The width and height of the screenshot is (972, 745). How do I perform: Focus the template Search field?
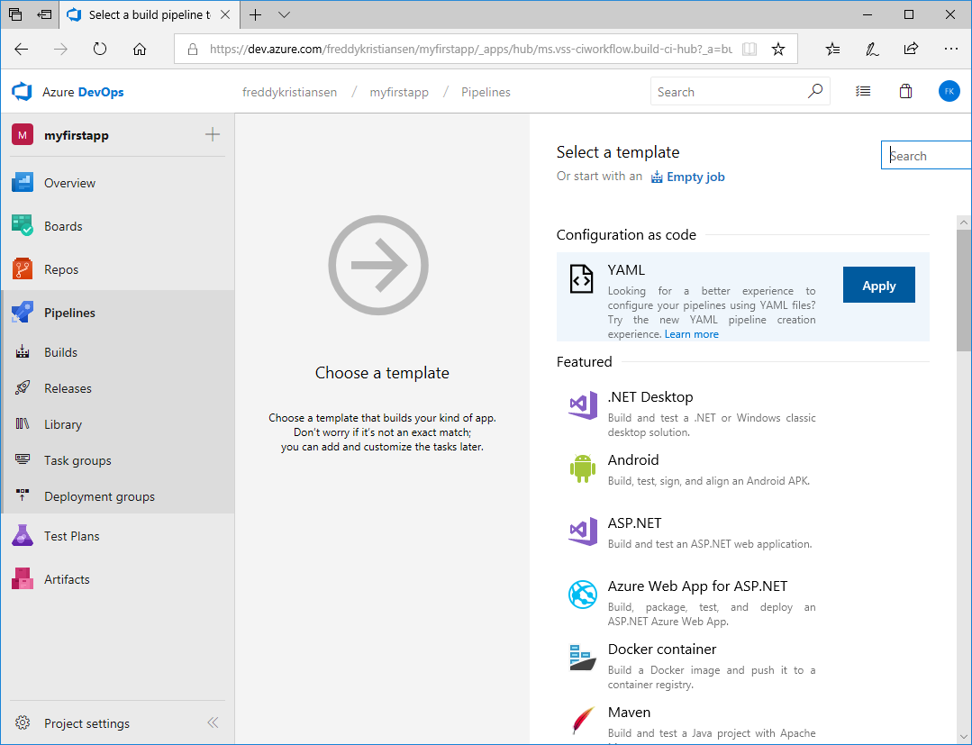pyautogui.click(x=928, y=156)
